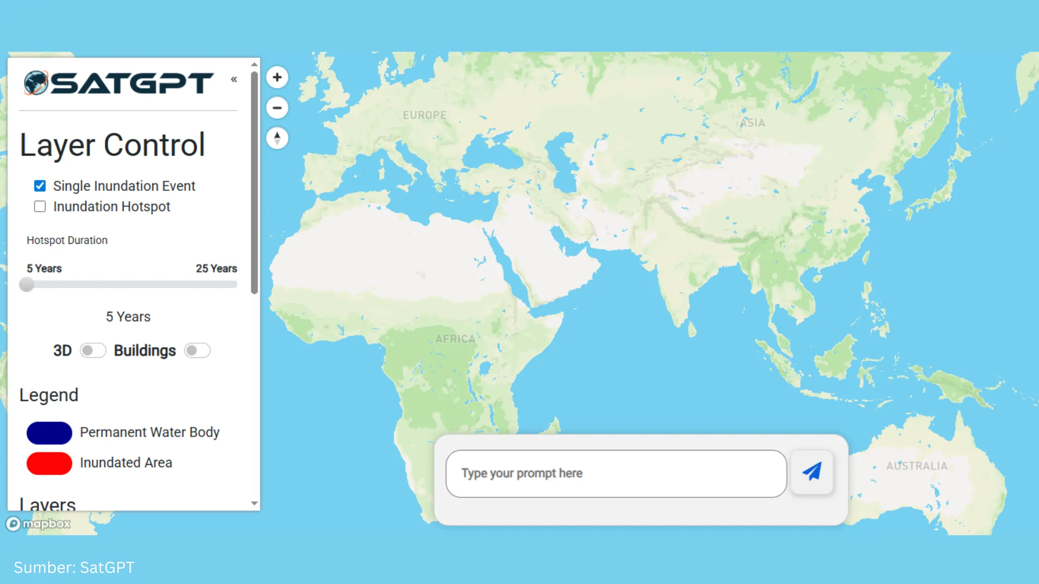Send prompt with paper plane icon
The width and height of the screenshot is (1039, 584).
812,472
